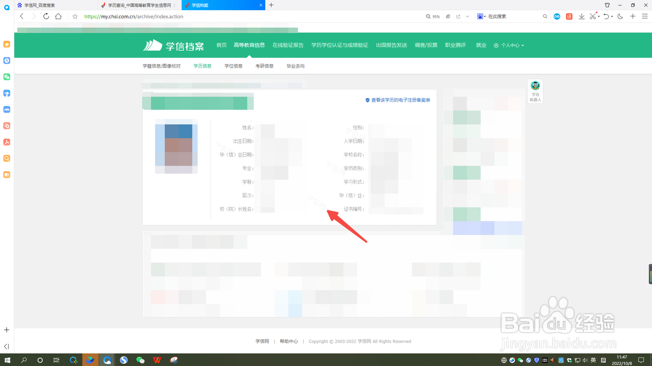Switch to the 学位信息 tab
Screen dimensions: 652x366
click(233, 66)
